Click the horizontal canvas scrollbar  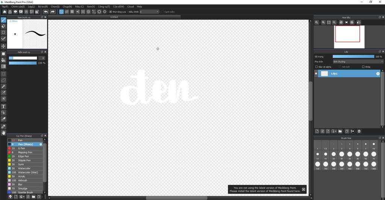coord(177,198)
